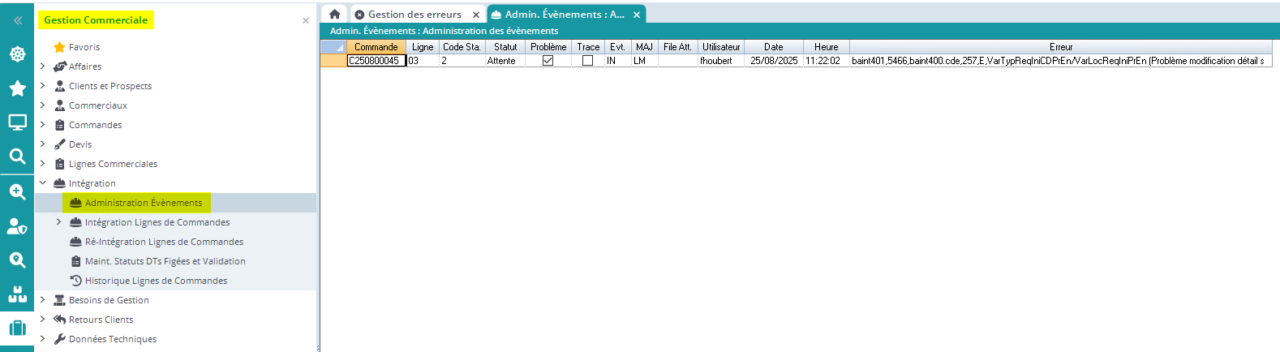The height and width of the screenshot is (352, 1280).
Task: Click the boxes inventory icon in sidebar
Action: (17, 294)
